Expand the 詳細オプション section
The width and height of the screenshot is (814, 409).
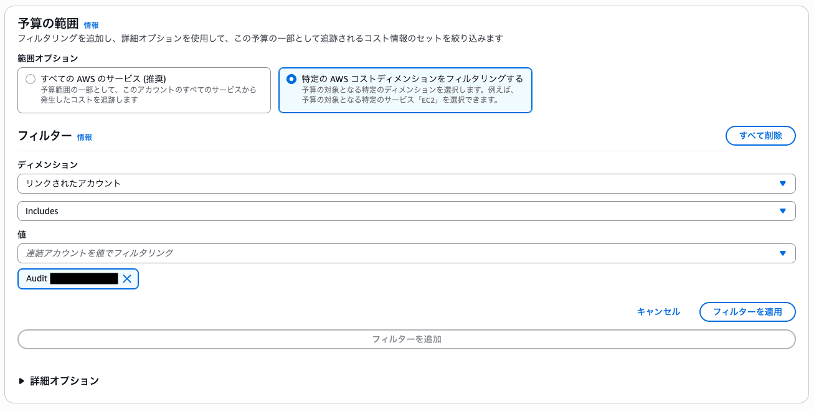click(62, 380)
